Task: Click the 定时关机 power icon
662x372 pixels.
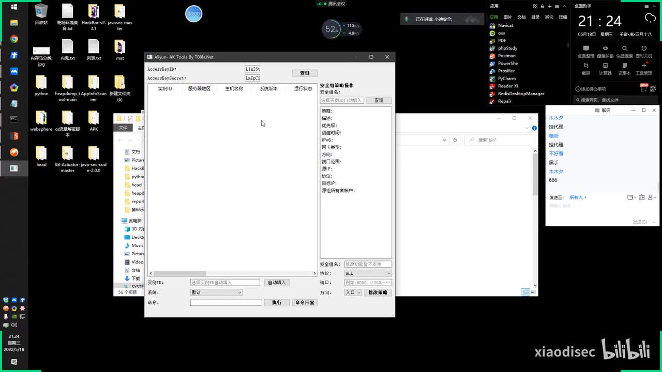Action: pyautogui.click(x=644, y=51)
